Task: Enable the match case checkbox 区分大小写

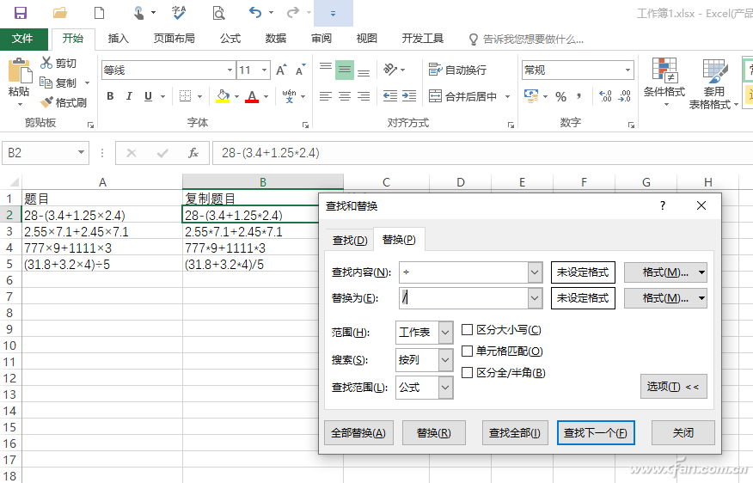Action: 467,330
